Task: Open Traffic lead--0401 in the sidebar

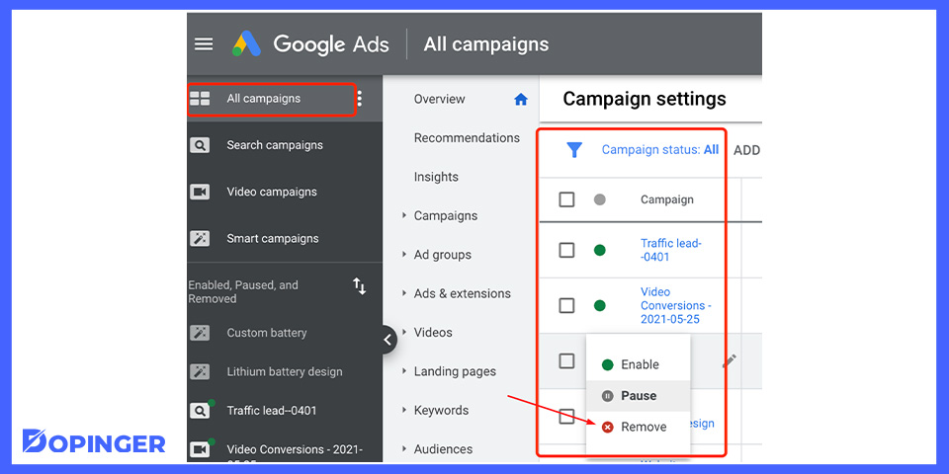Action: coord(272,411)
